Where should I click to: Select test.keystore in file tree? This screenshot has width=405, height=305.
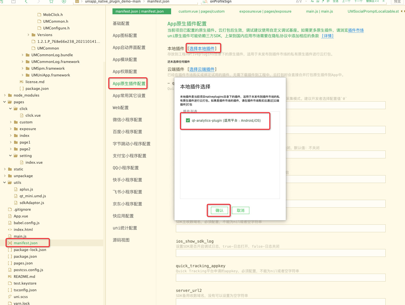25,283
